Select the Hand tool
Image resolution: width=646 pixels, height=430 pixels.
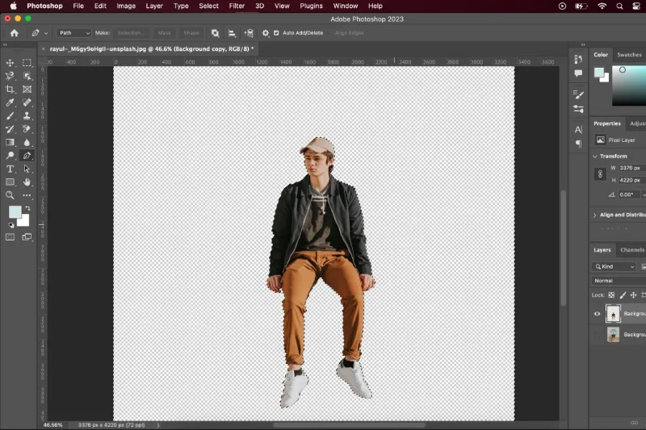27,182
